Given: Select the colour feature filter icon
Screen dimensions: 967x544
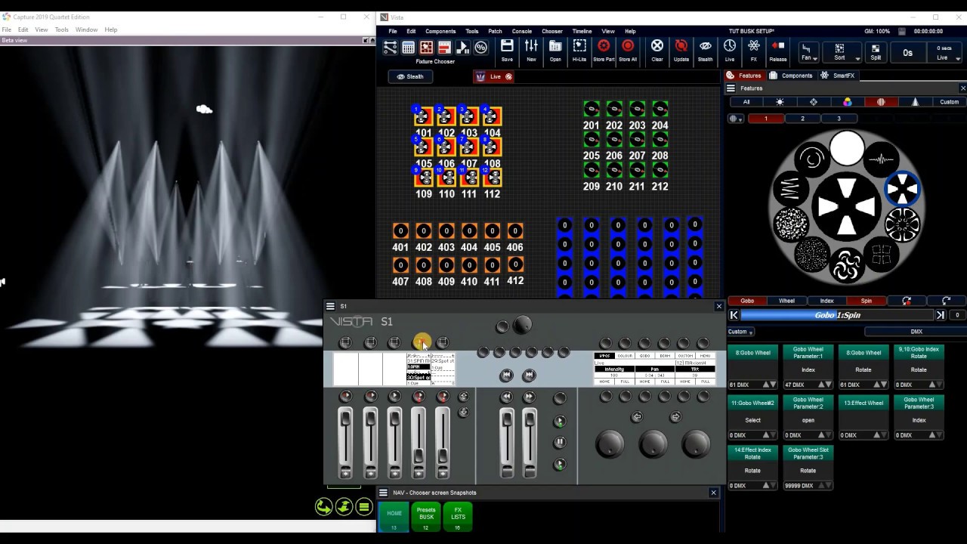Looking at the screenshot, I should (x=848, y=102).
